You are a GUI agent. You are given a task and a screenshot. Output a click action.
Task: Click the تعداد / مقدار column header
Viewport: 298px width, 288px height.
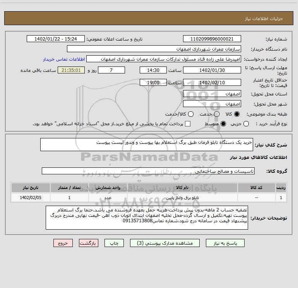69,187
